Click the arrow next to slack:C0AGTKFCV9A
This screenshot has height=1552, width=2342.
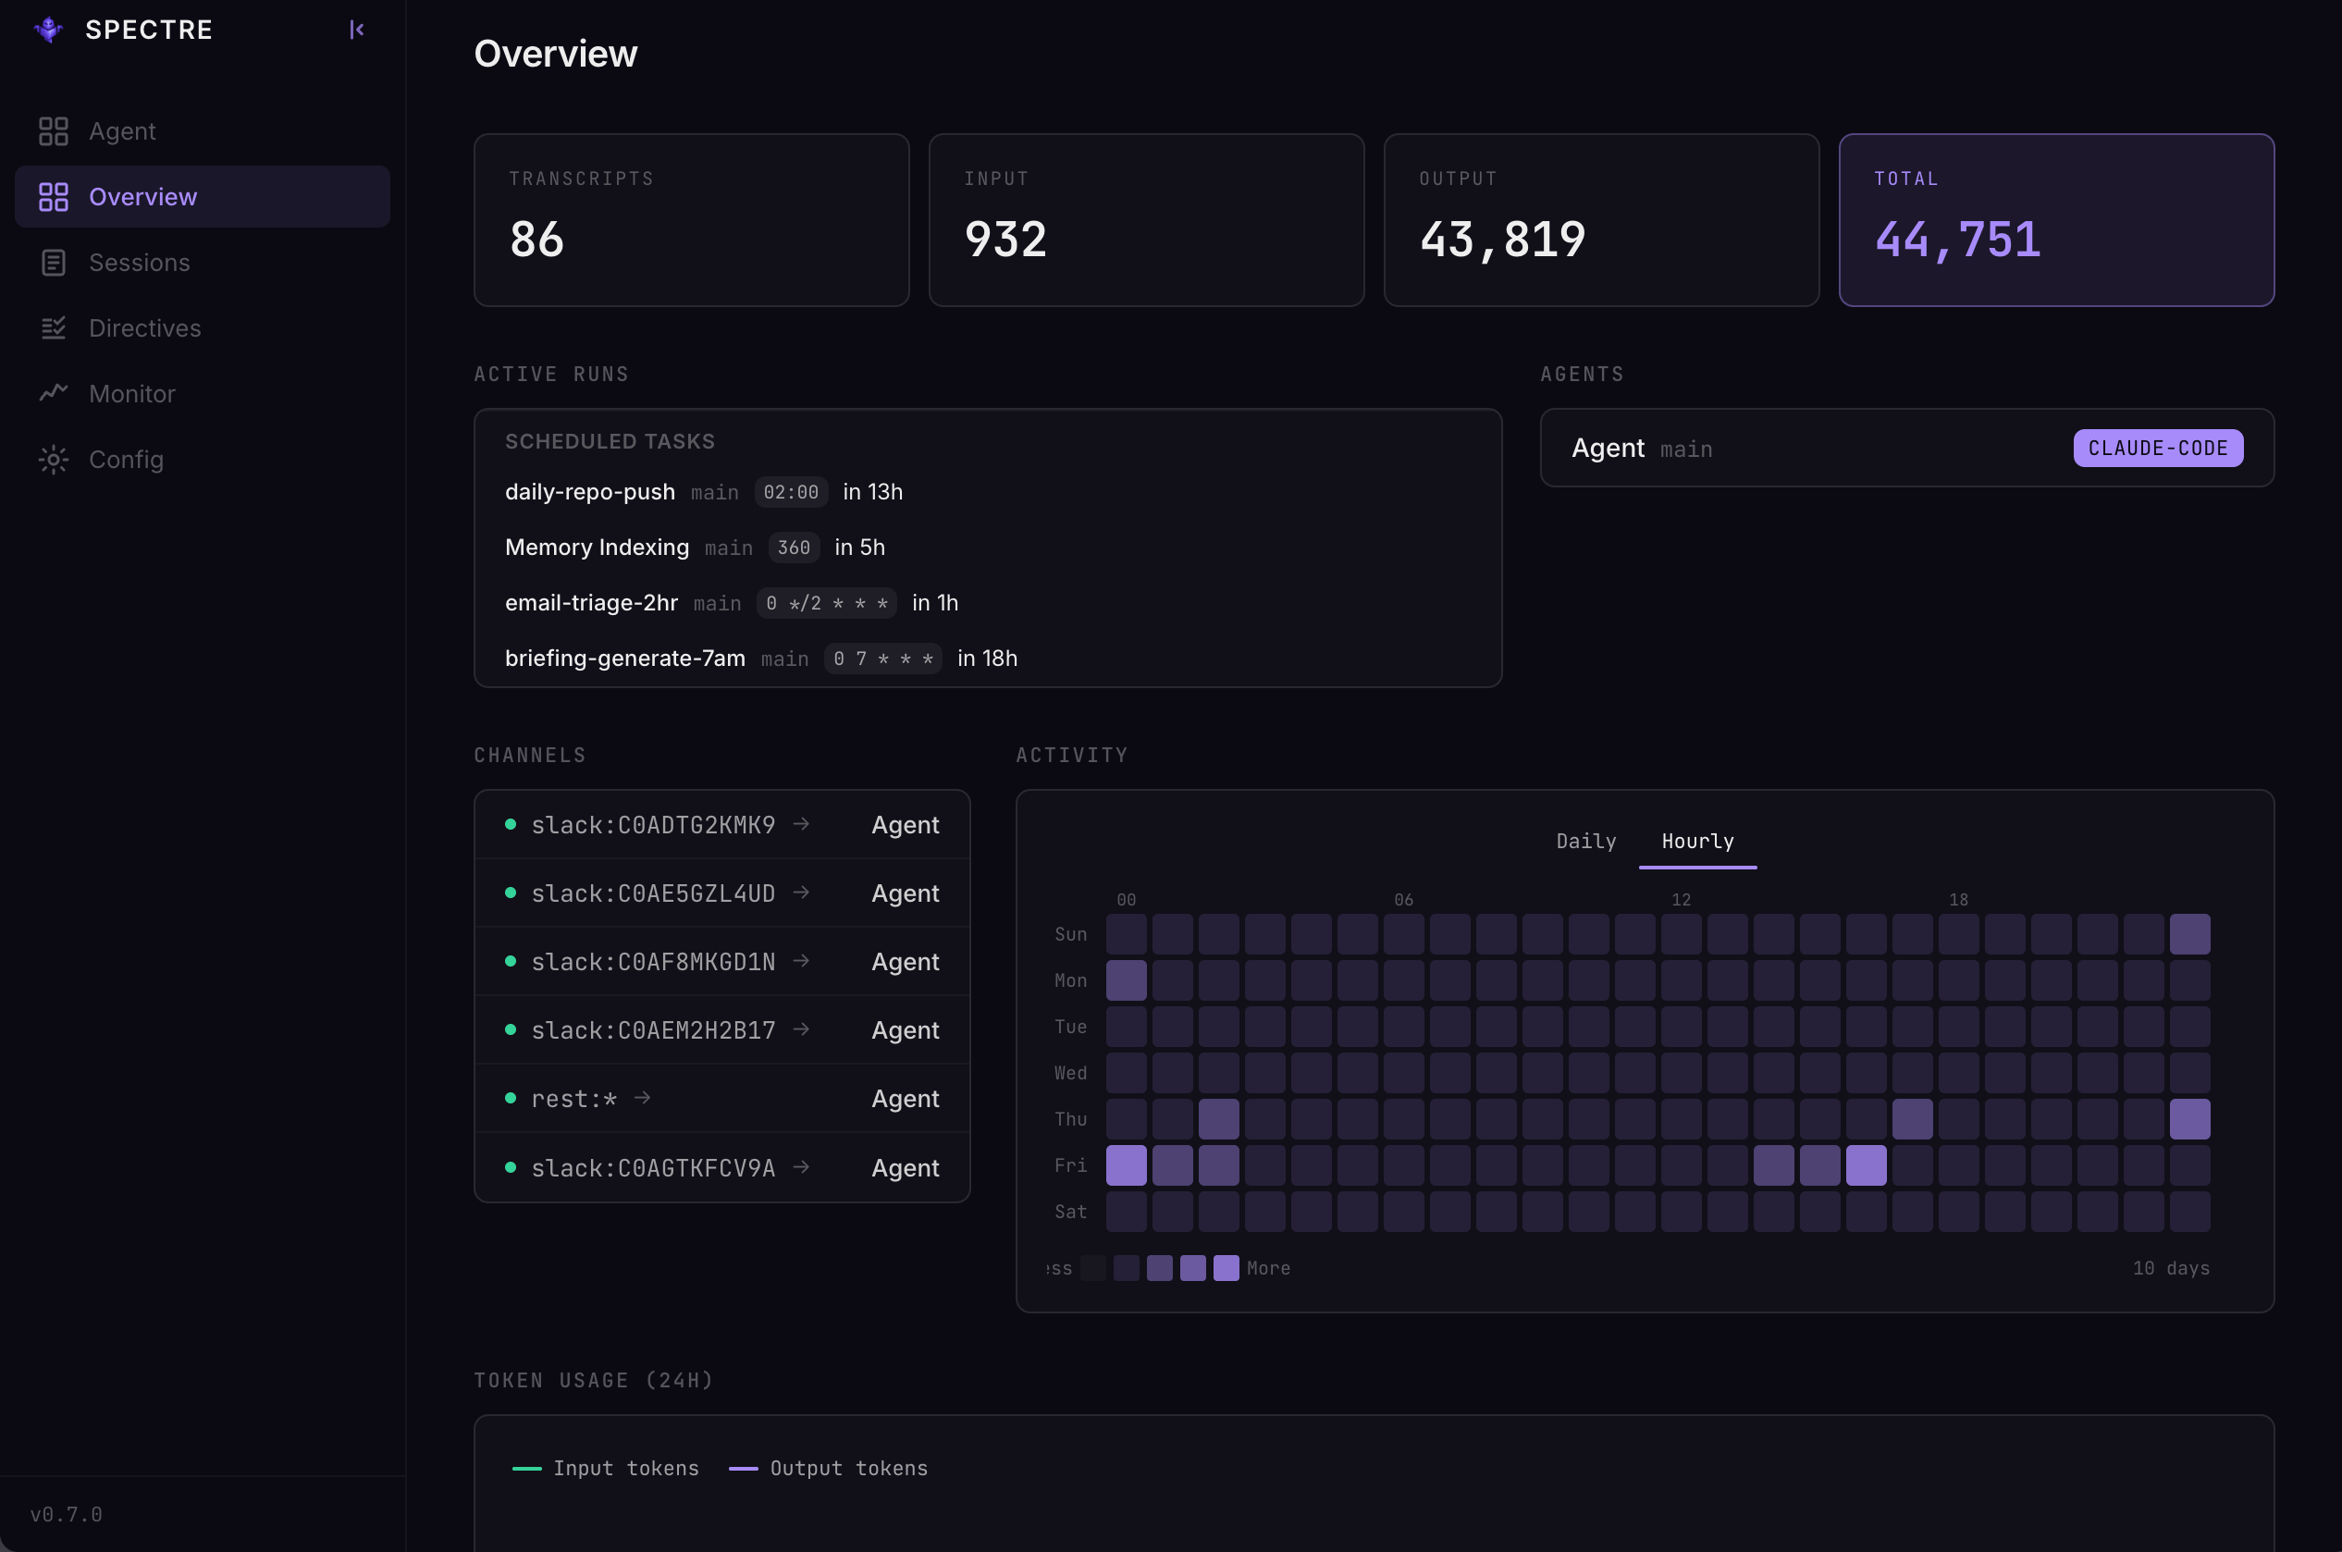point(802,1167)
